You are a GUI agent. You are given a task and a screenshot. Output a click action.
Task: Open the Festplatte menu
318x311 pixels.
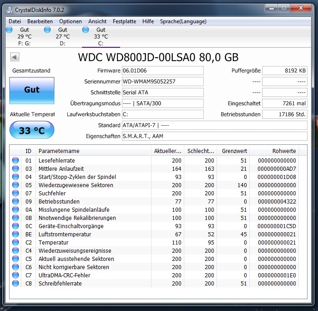124,21
